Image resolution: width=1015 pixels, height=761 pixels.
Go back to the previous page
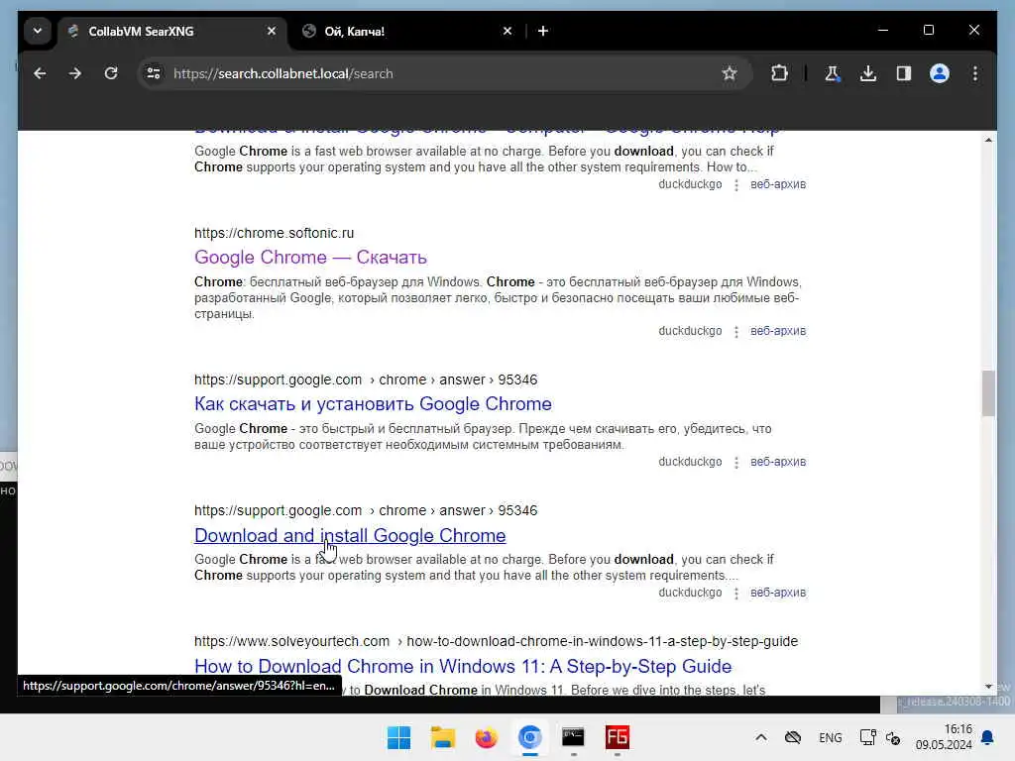point(40,73)
